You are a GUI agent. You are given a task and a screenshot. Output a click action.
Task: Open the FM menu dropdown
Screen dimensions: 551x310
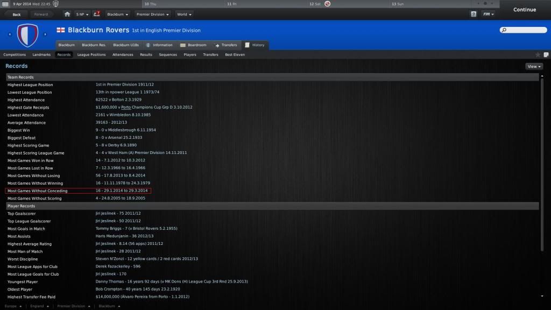[x=488, y=15]
